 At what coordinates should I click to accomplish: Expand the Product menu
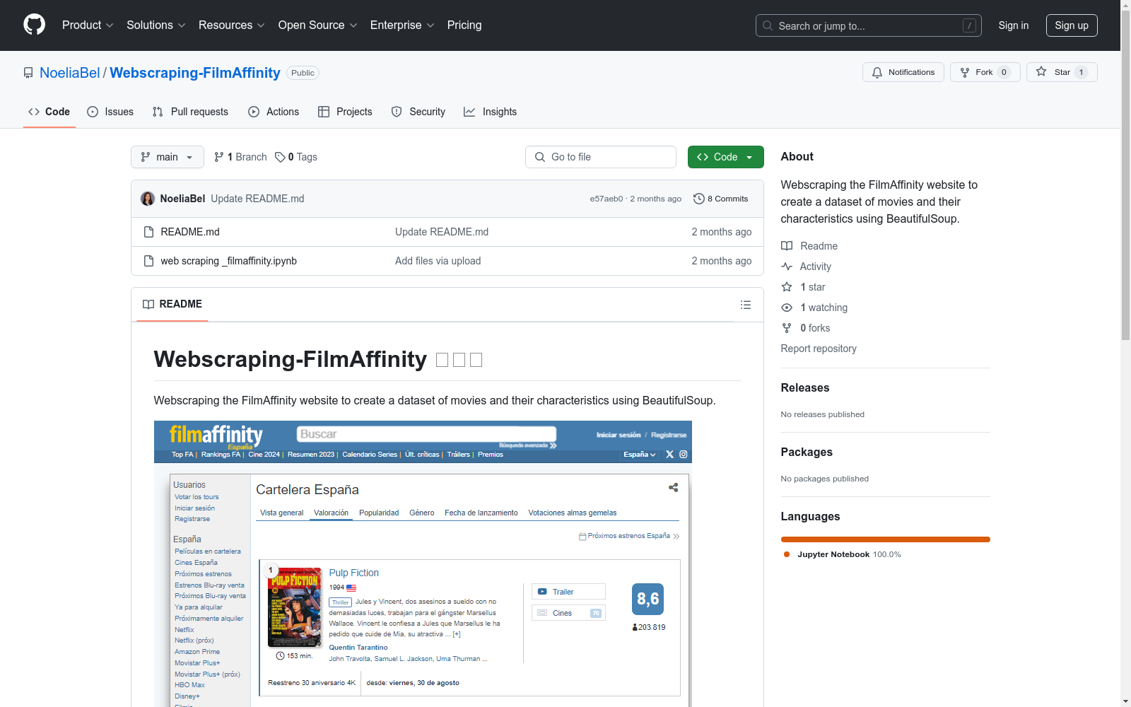88,25
